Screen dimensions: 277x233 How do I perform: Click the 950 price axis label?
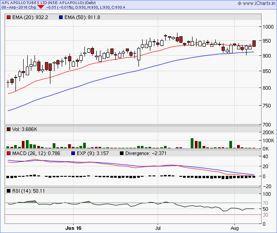click(x=267, y=41)
